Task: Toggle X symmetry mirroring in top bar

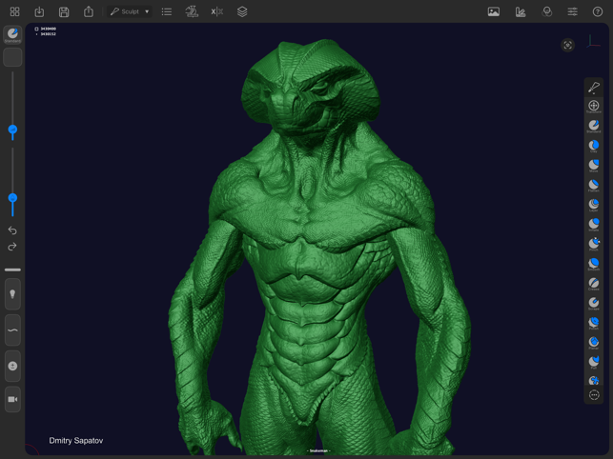Action: (x=217, y=11)
